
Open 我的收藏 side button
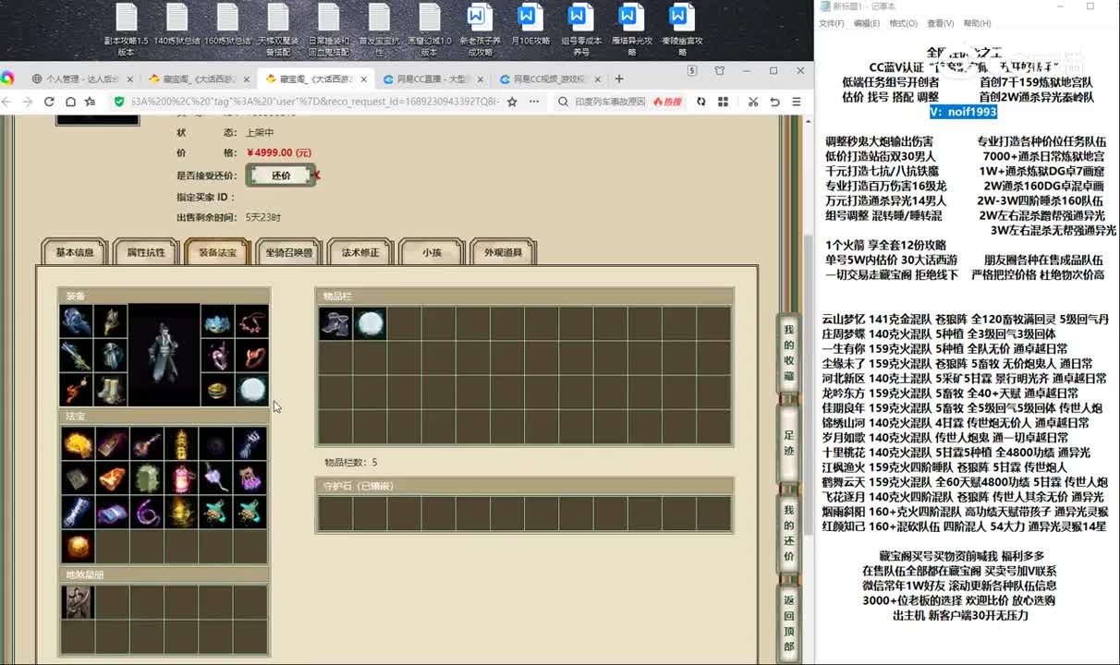789,355
